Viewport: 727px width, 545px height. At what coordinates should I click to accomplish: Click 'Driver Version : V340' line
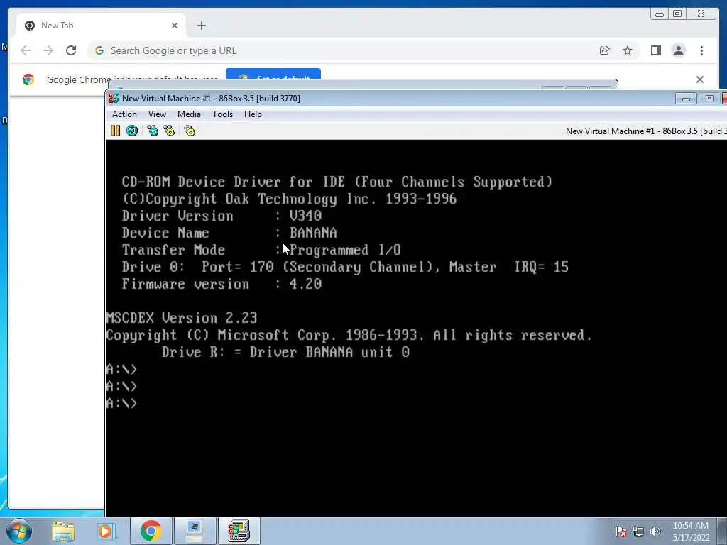[x=222, y=216]
